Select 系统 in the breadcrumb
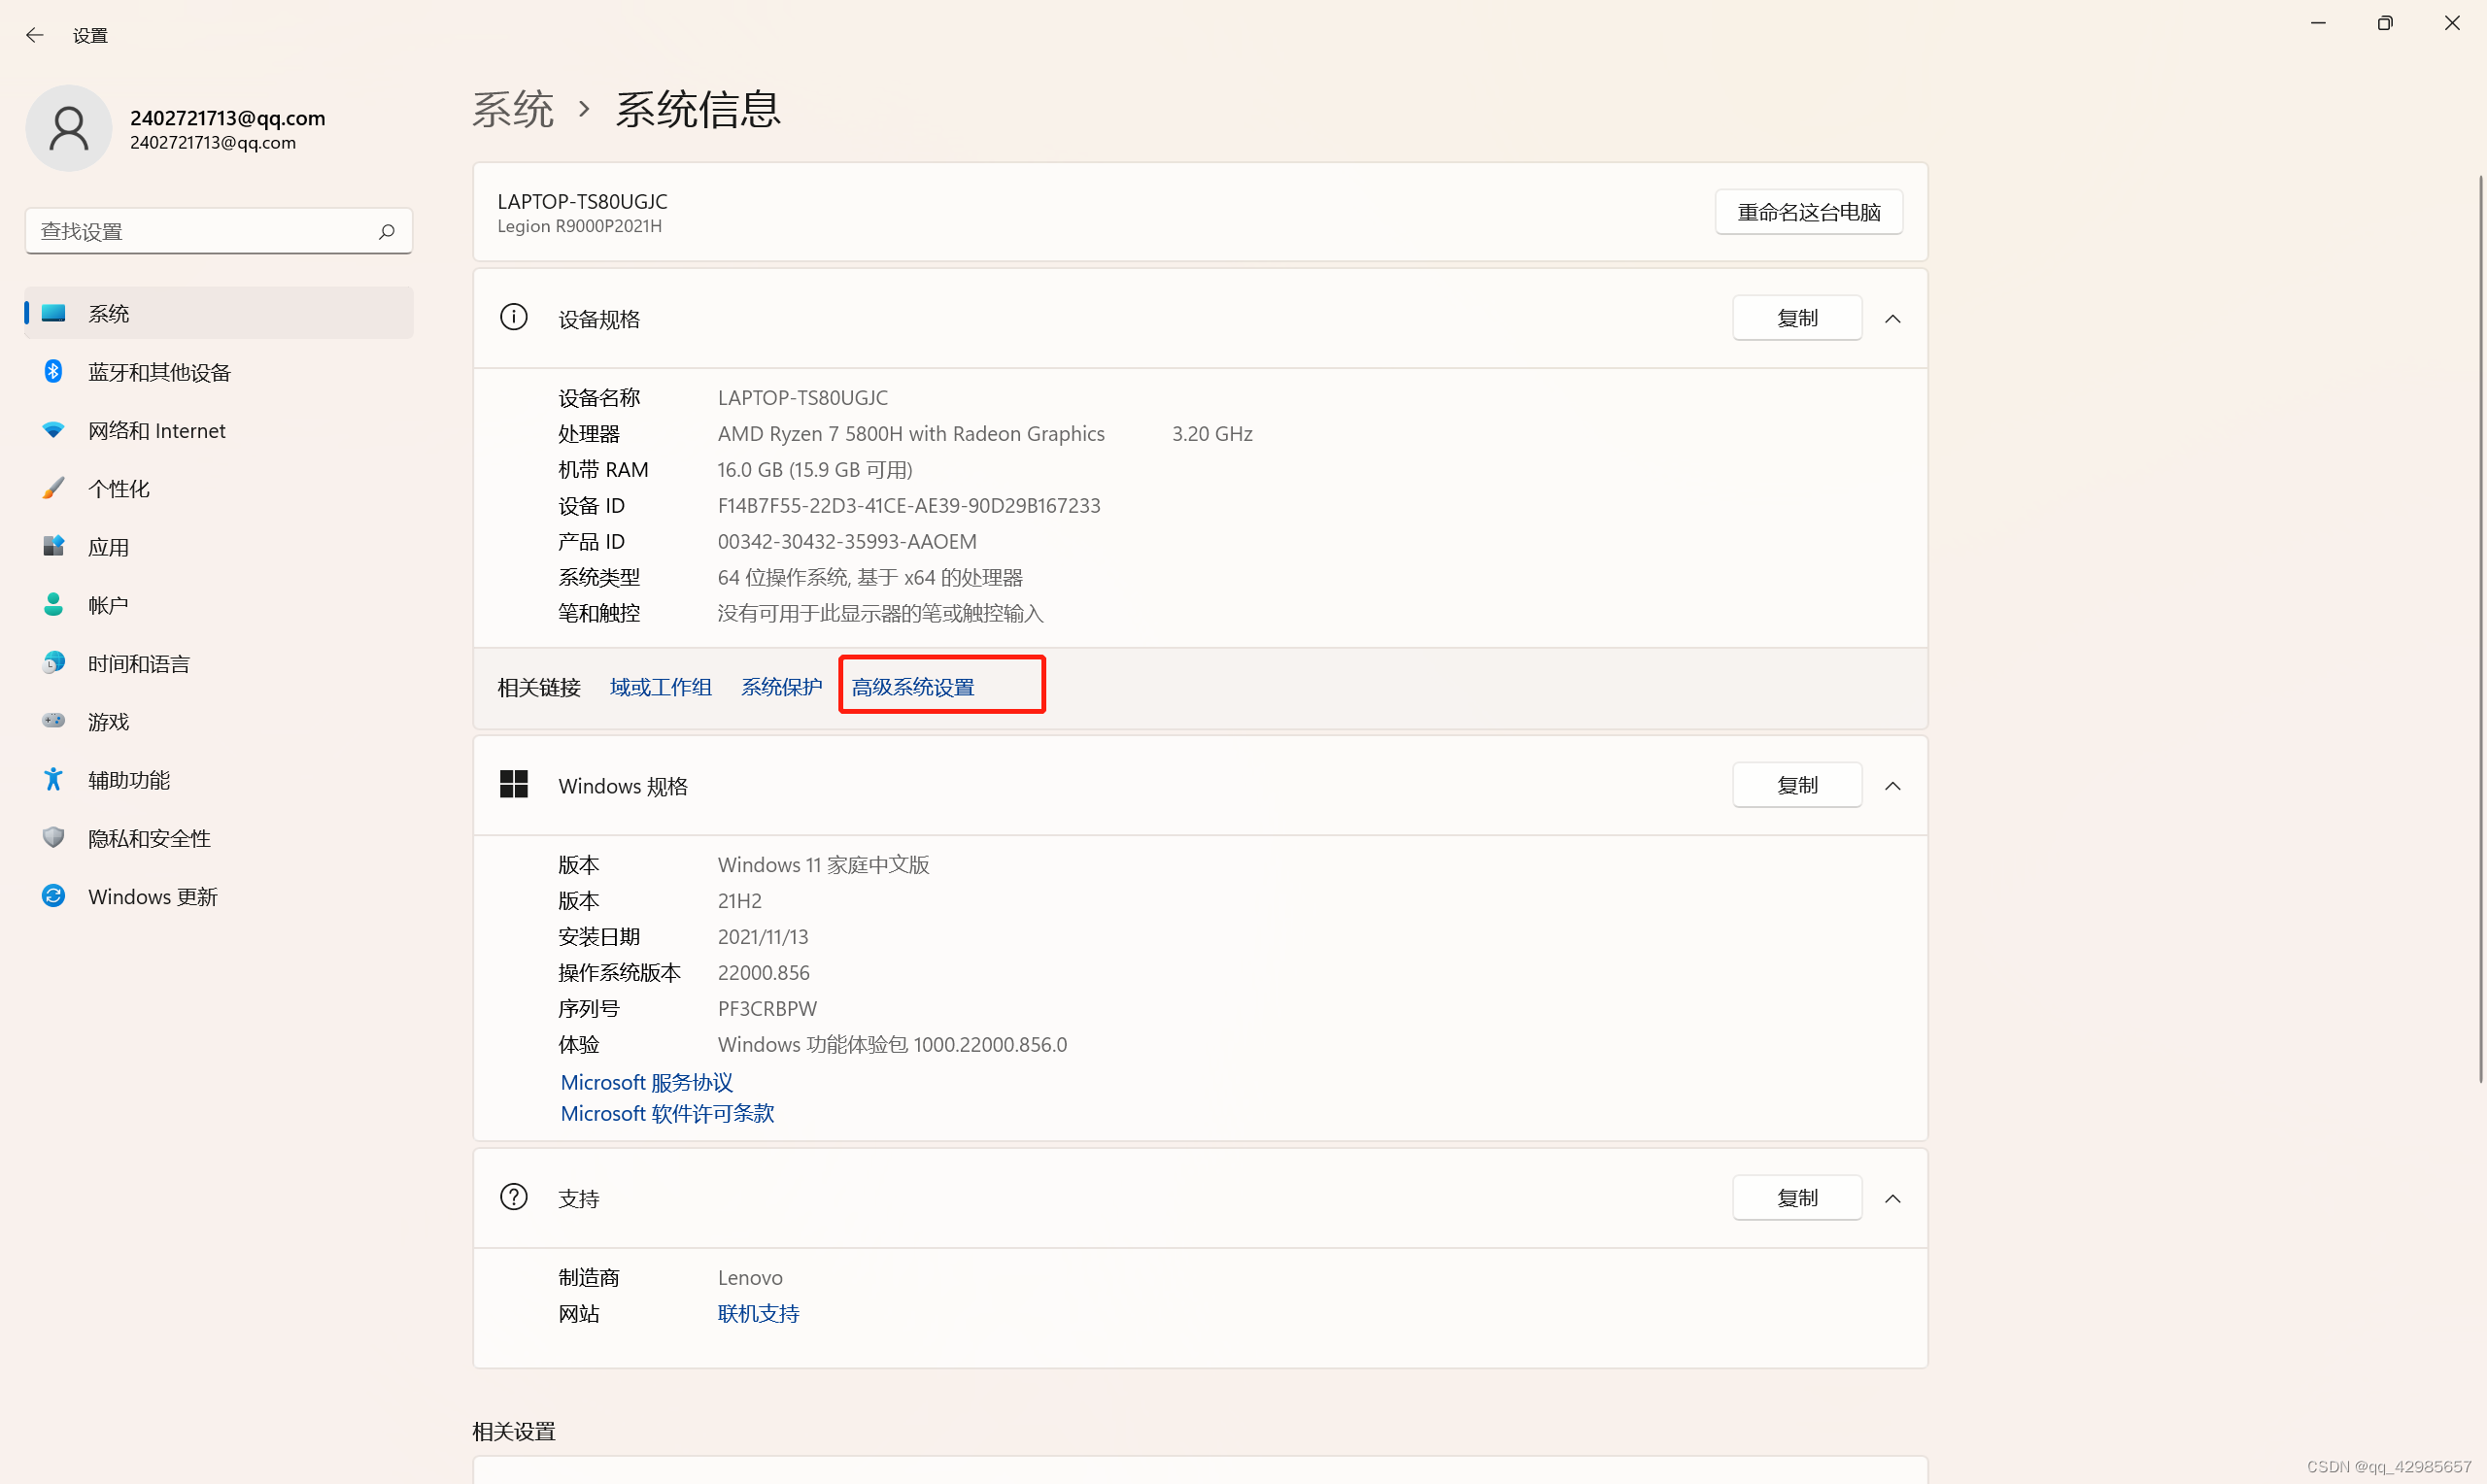Viewport: 2487px width, 1484px height. [x=513, y=108]
